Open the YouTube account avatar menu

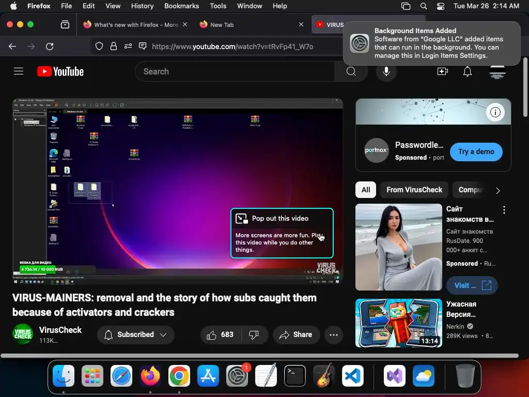point(497,71)
